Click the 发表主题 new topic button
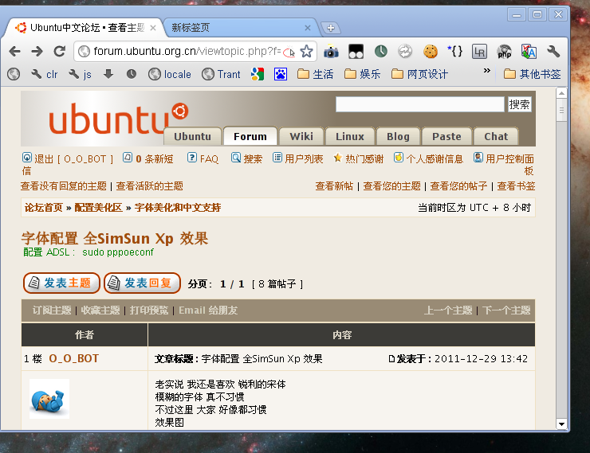 pos(61,283)
